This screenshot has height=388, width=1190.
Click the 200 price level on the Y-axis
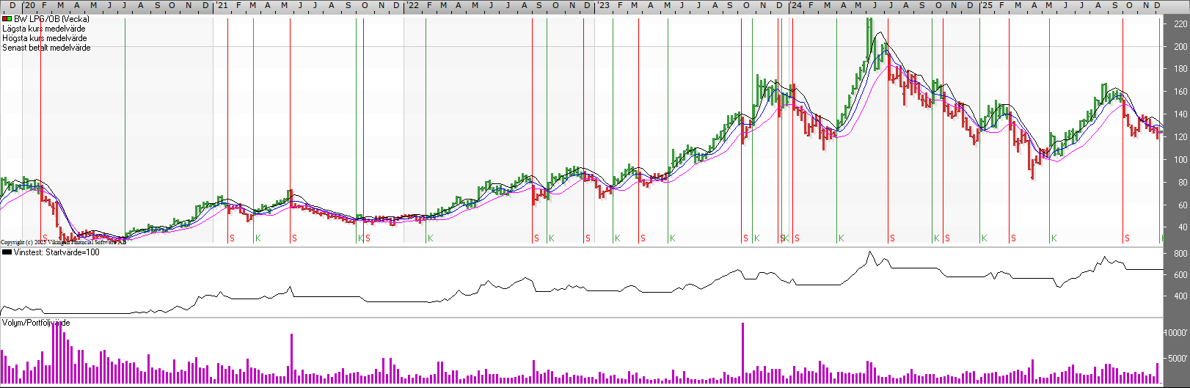pos(1180,47)
